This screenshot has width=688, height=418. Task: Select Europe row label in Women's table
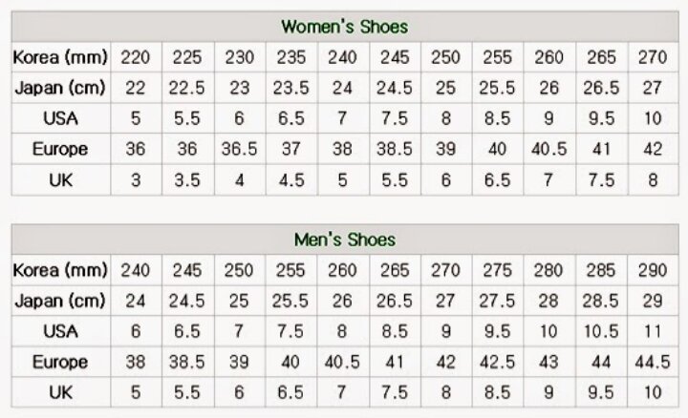pos(60,148)
